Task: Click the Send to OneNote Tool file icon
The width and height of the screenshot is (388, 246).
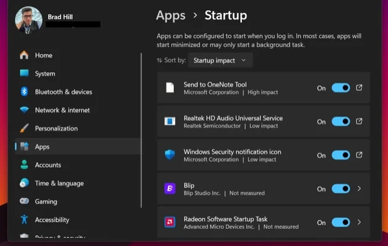Action: click(x=170, y=88)
